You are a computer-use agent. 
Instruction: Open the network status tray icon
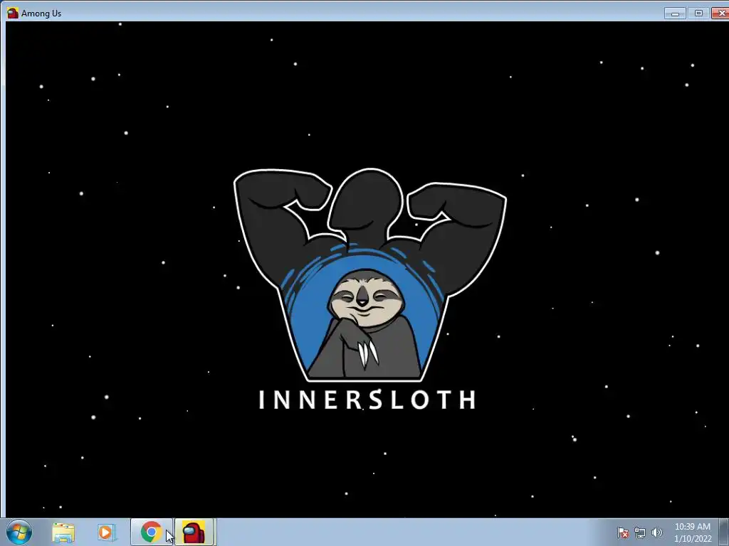[640, 532]
